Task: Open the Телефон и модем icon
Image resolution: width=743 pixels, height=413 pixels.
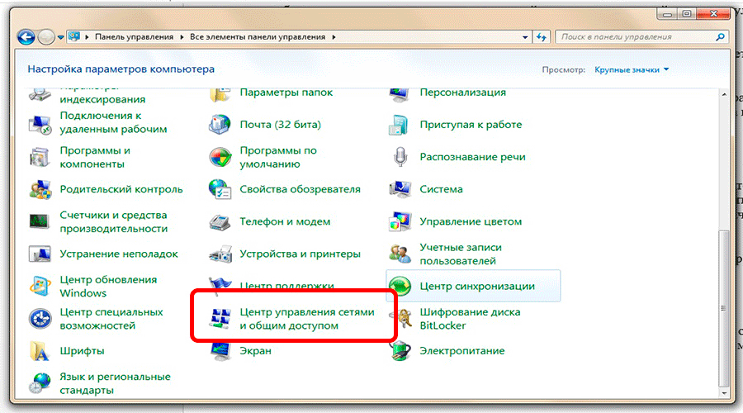Action: pos(220,221)
